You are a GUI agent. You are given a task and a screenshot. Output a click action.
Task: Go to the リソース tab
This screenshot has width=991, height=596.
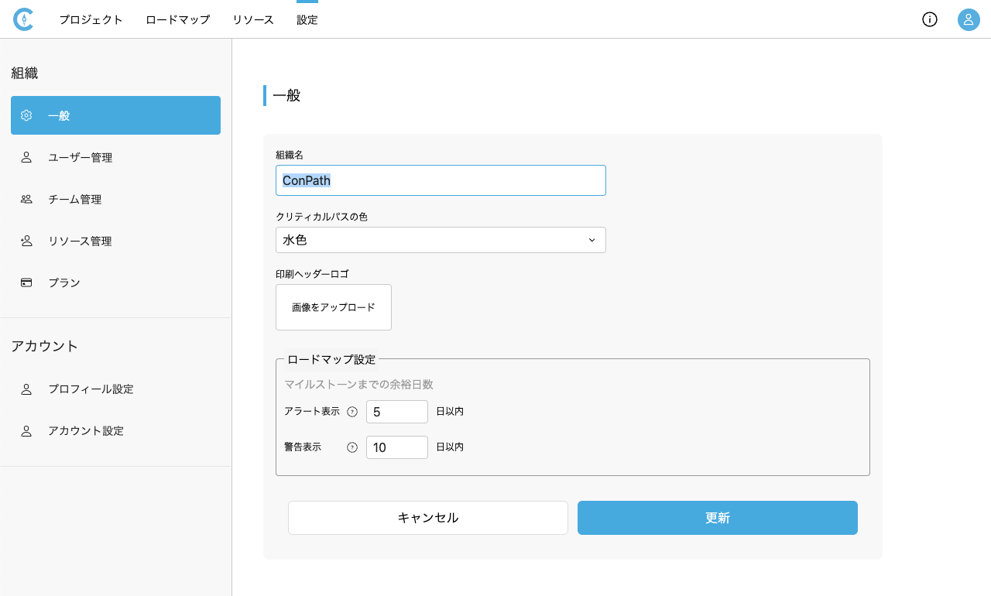pyautogui.click(x=253, y=20)
